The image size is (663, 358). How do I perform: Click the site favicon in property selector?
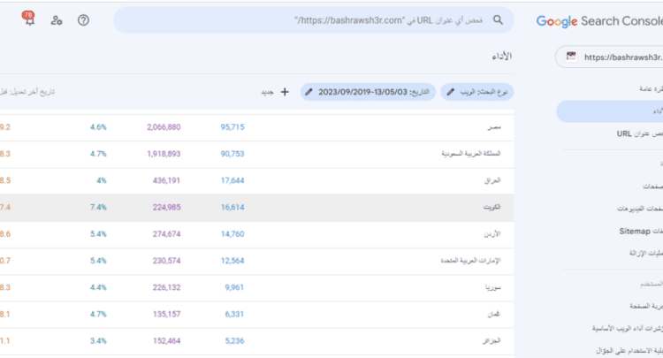point(571,57)
